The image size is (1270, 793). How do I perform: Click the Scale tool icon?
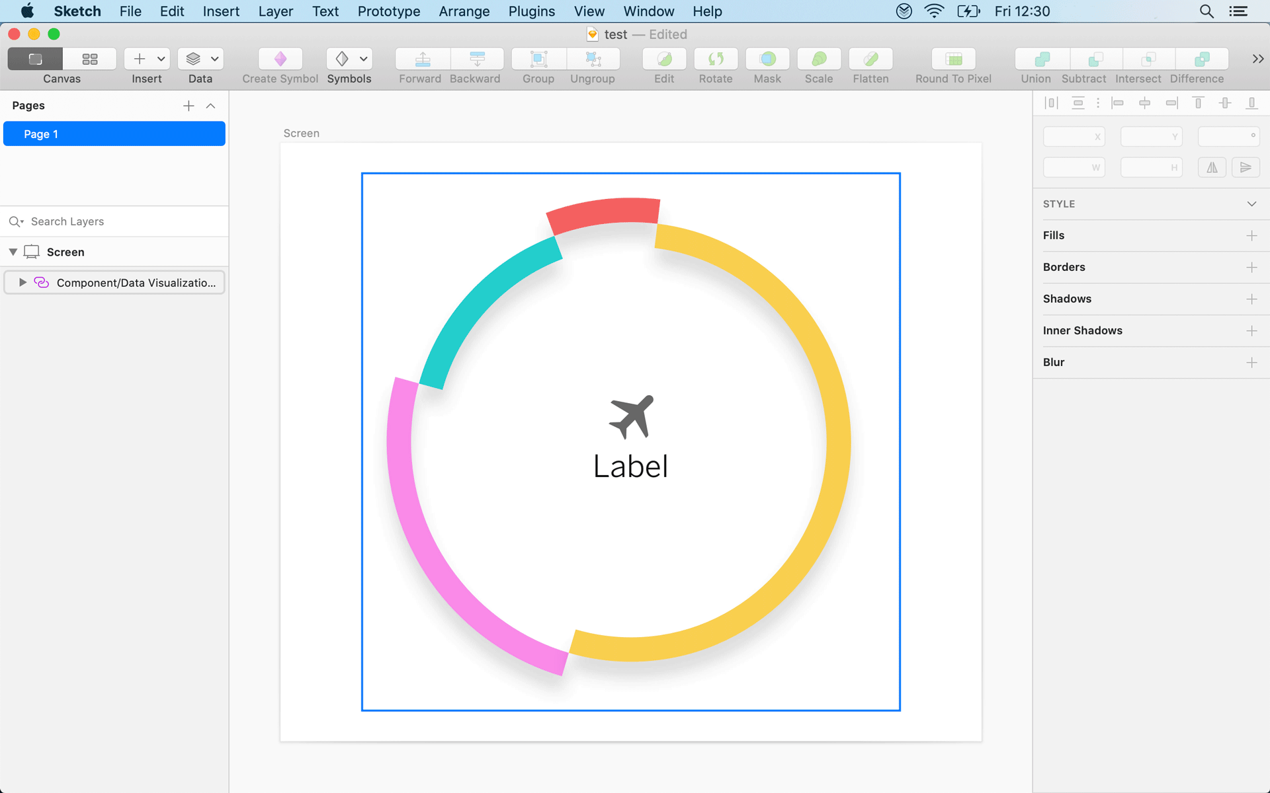819,59
